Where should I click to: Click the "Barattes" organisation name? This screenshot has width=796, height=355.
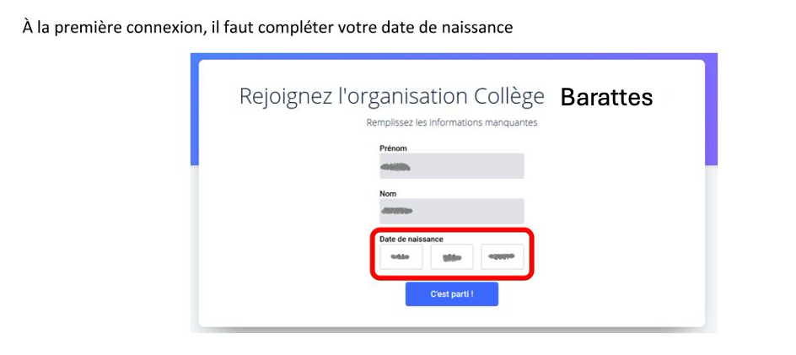tap(606, 97)
